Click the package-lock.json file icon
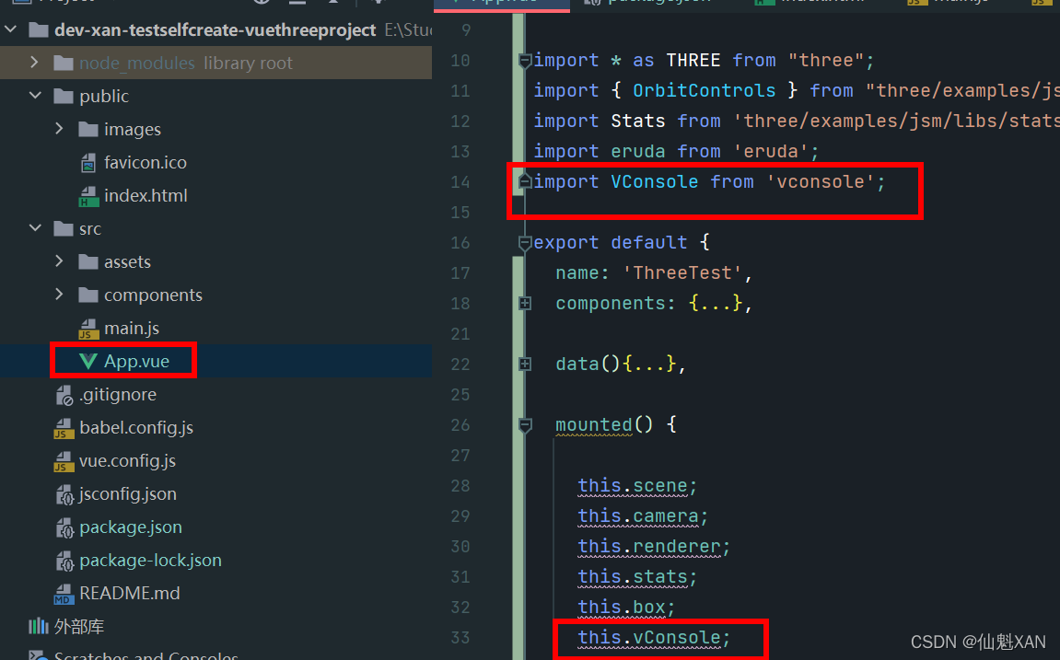Screen dimensions: 1060x660 coord(64,560)
